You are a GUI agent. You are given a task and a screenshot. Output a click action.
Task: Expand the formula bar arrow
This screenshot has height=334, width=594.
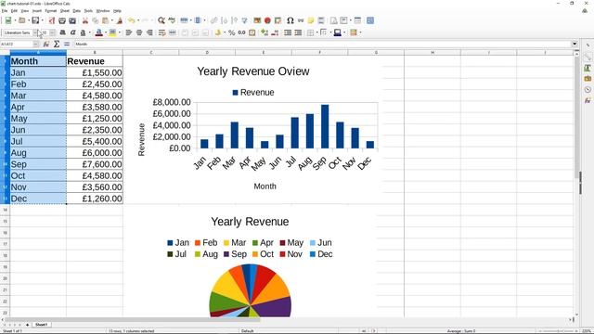point(575,44)
